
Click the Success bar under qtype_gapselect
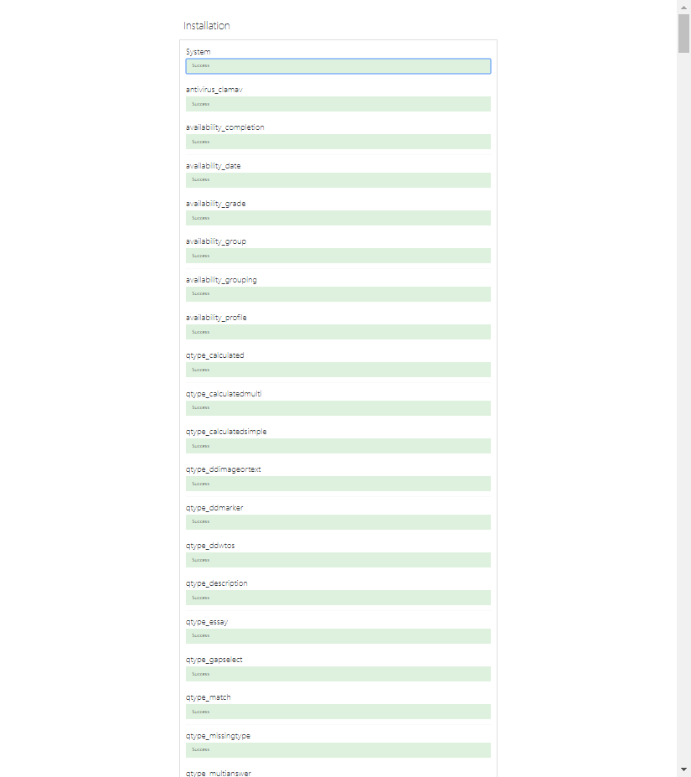point(338,674)
